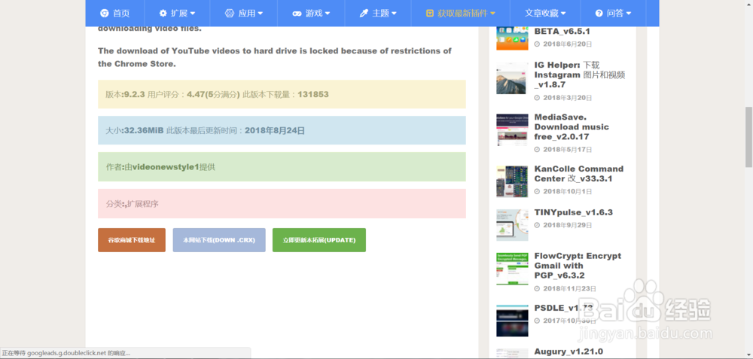
Task: Click the 立即更新本拓展(UPDATE) button
Action: 319,240
